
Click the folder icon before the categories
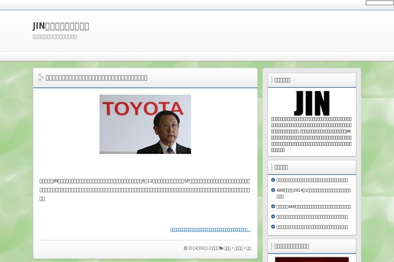tap(221, 248)
